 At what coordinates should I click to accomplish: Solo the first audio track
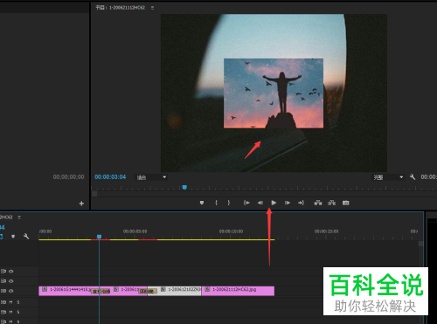(x=18, y=302)
